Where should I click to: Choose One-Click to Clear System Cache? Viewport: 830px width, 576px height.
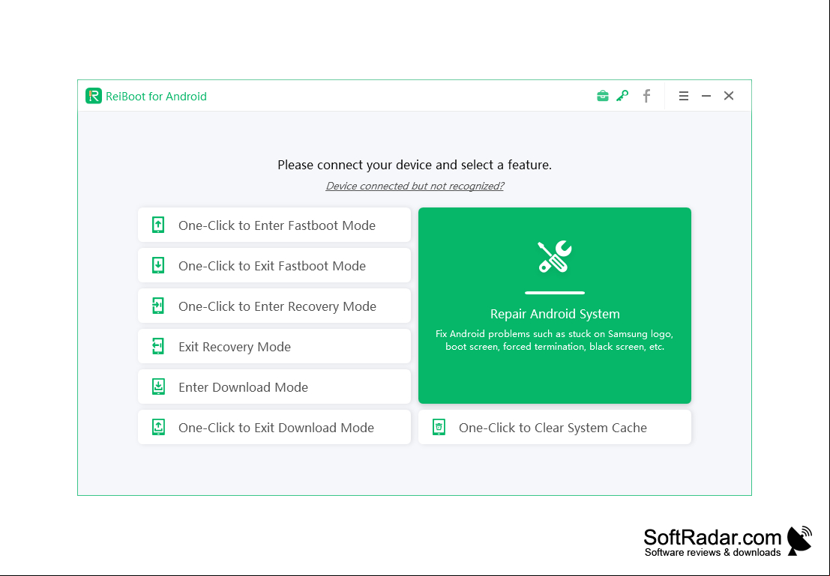point(555,427)
